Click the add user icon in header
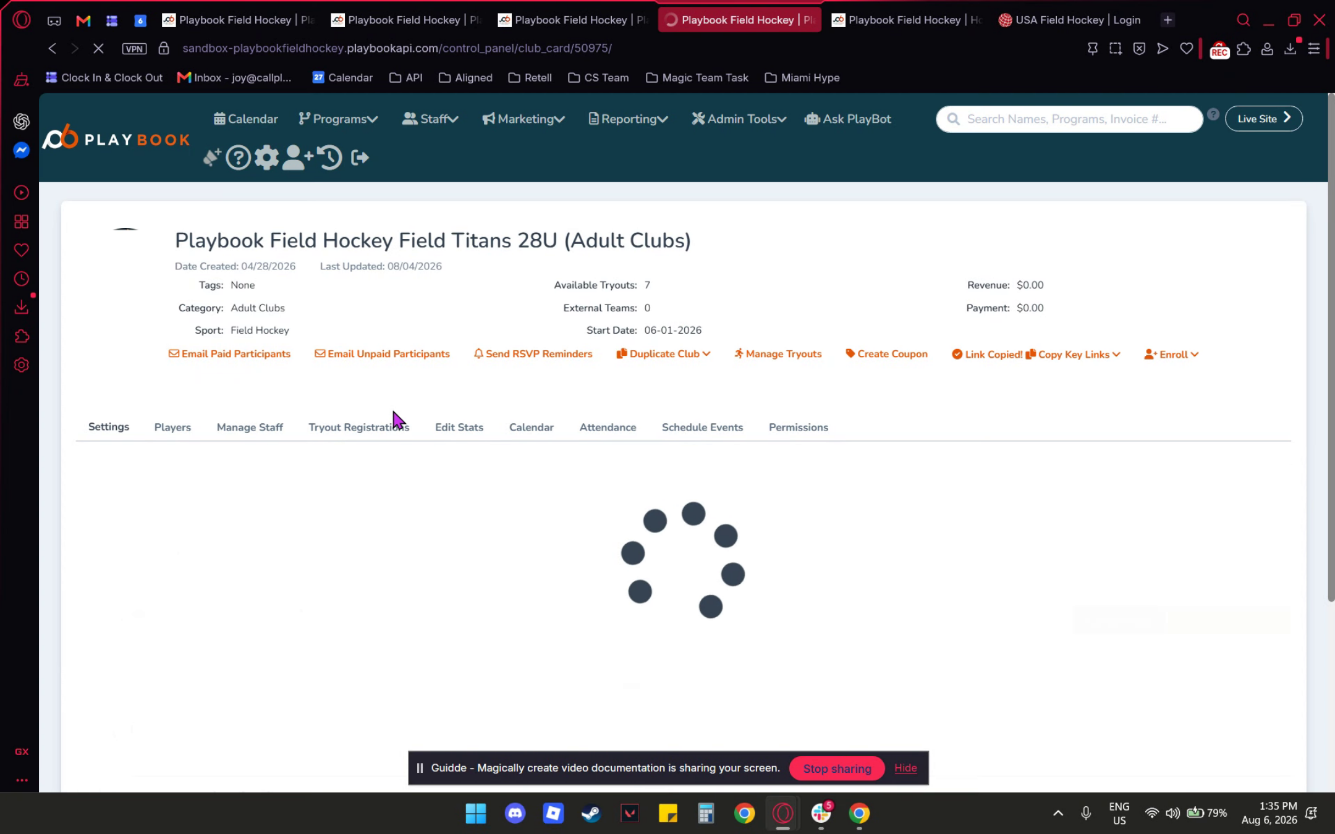Viewport: 1335px width, 834px height. coord(297,158)
